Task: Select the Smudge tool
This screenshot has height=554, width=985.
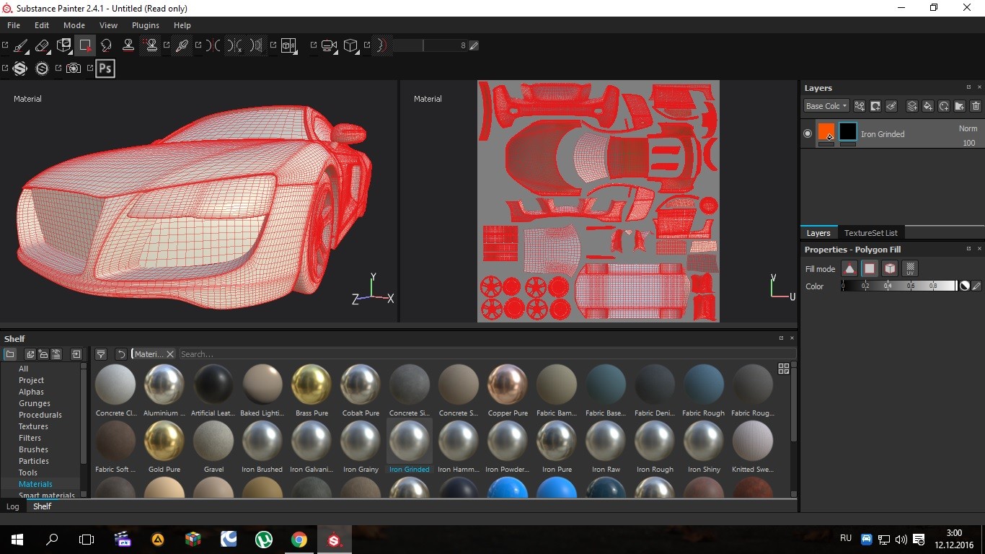Action: [106, 45]
